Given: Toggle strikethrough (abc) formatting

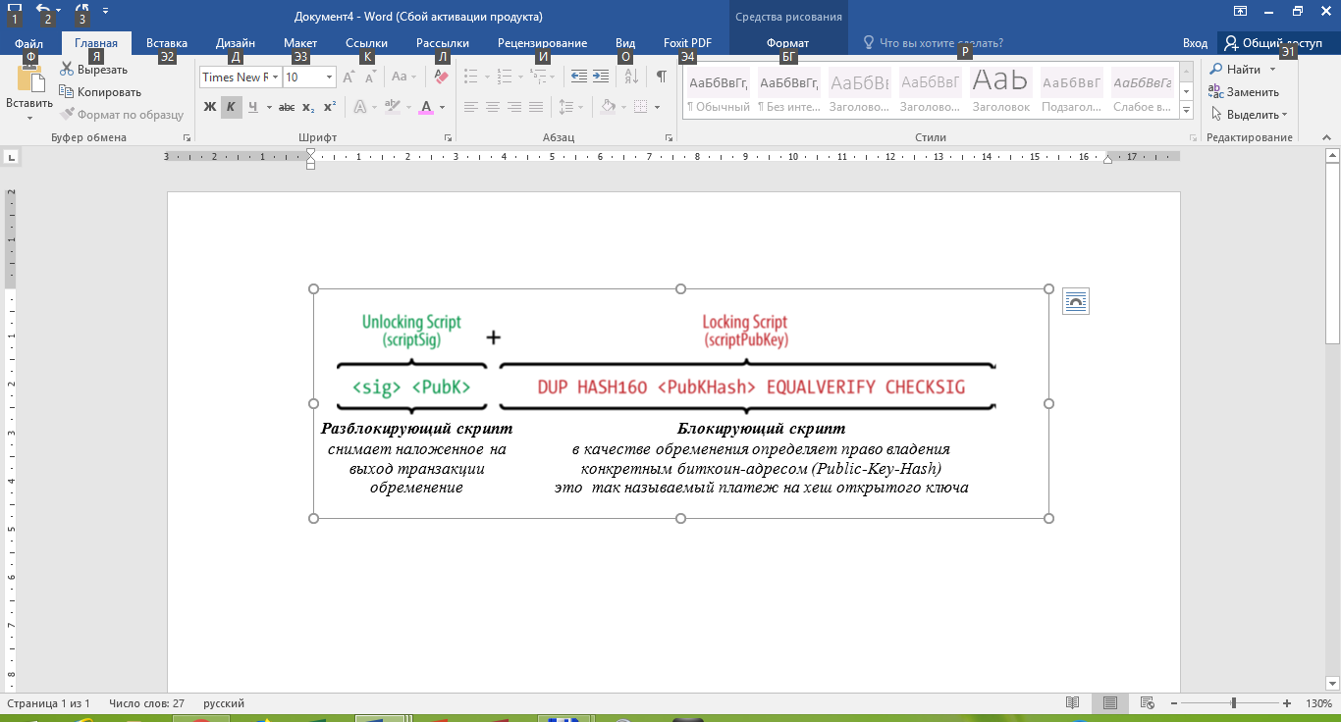Looking at the screenshot, I should (287, 107).
